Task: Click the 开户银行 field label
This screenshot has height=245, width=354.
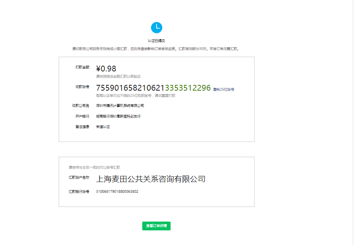Action: pyautogui.click(x=82, y=116)
